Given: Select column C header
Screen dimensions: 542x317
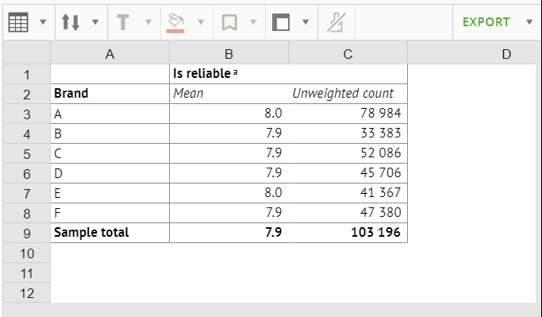Looking at the screenshot, I should pos(348,54).
